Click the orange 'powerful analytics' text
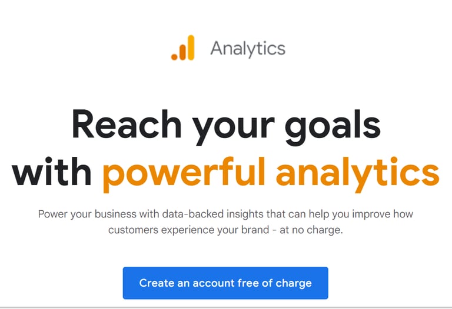This screenshot has height=309, width=452. pos(271,174)
